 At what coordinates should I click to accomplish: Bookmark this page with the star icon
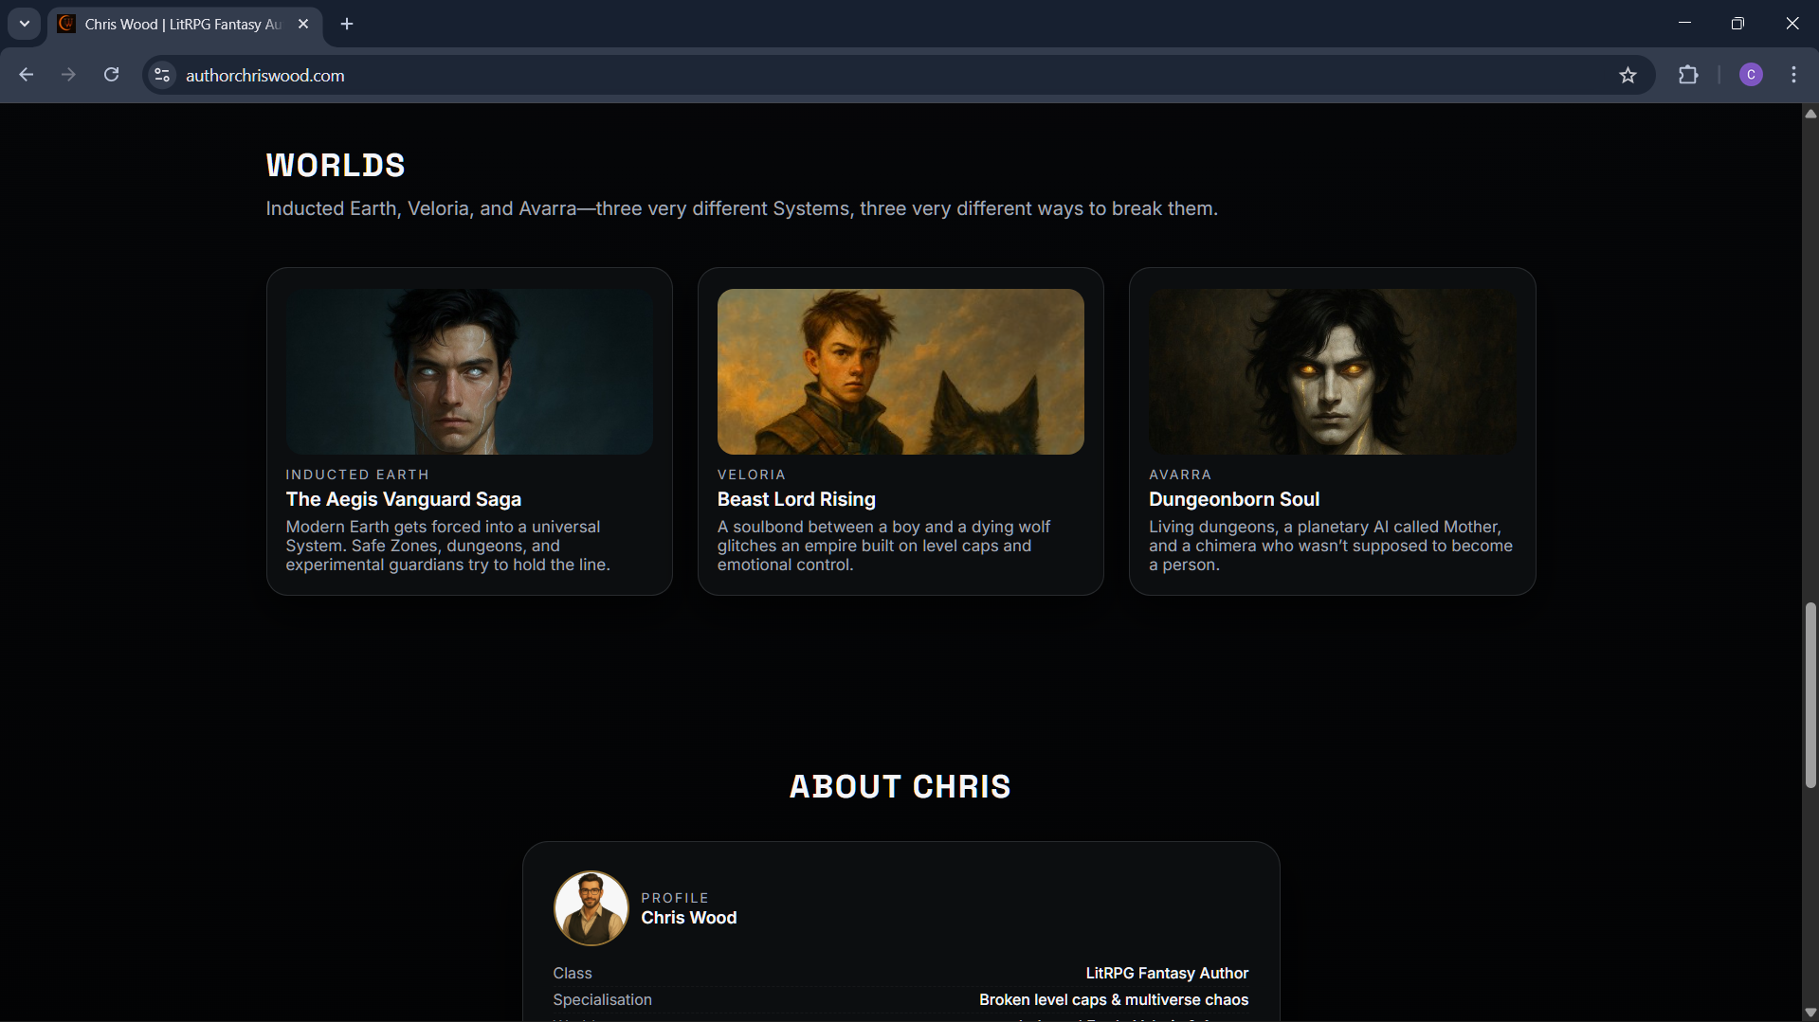(x=1628, y=75)
